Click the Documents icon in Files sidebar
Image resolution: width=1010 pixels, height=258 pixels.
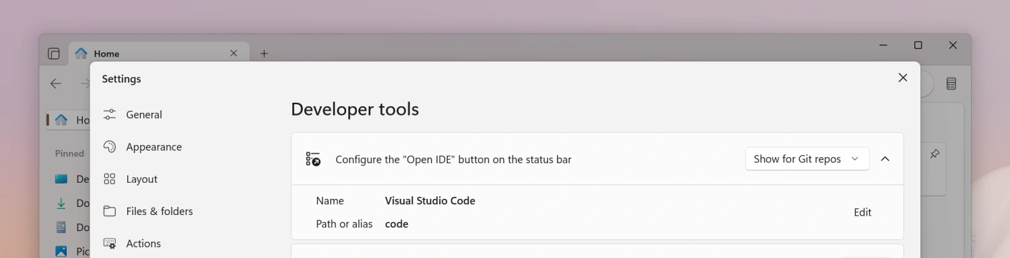pyautogui.click(x=61, y=227)
